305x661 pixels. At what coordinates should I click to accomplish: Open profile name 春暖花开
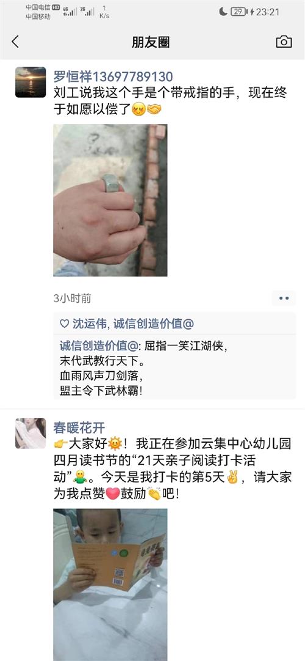[79, 427]
